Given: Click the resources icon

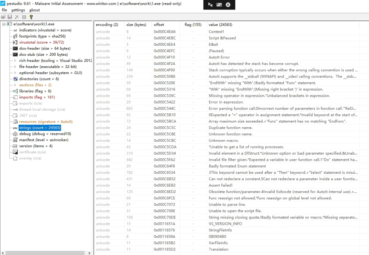Looking at the screenshot, I should pos(15,122).
